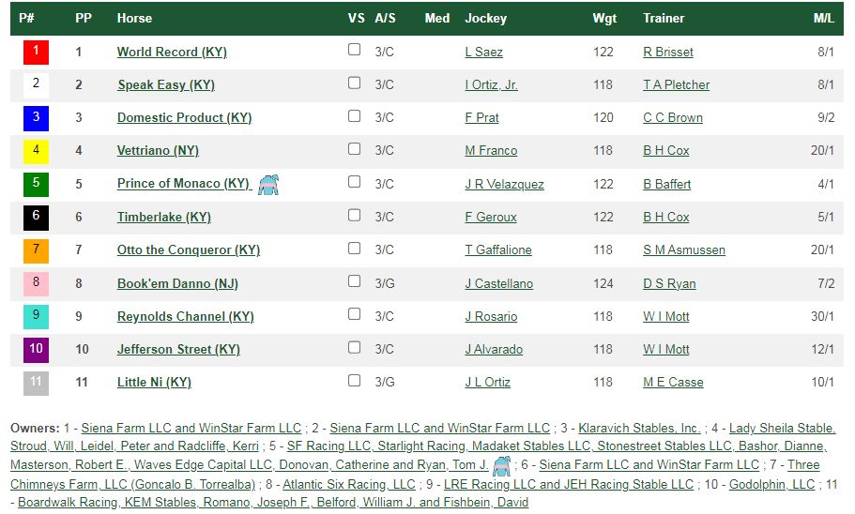Enable VS checkbox for Book'em Danno
Image resolution: width=855 pixels, height=514 pixels.
355,281
